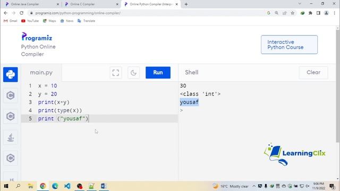Click the muted volume tray icon
The height and width of the screenshot is (191, 340).
click(308, 186)
